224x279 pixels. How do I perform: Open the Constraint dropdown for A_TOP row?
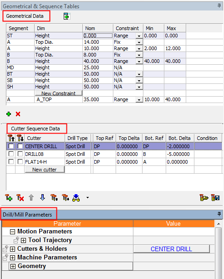point(139,100)
